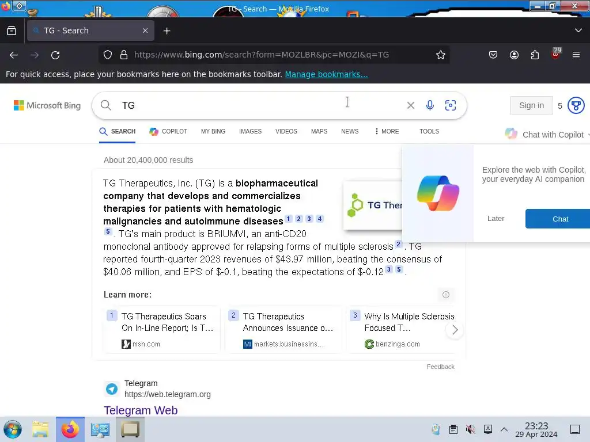Open the Telegram Web result title
Viewport: 590px width, 442px height.
pyautogui.click(x=141, y=410)
